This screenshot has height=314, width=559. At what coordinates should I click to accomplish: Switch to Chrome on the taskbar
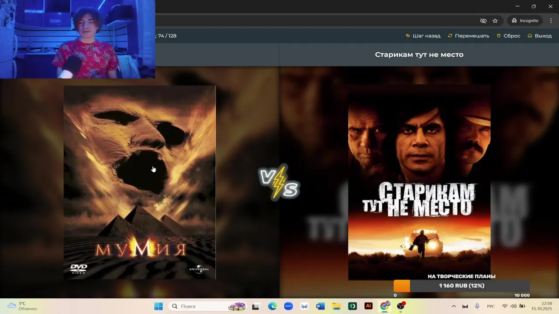point(384,306)
